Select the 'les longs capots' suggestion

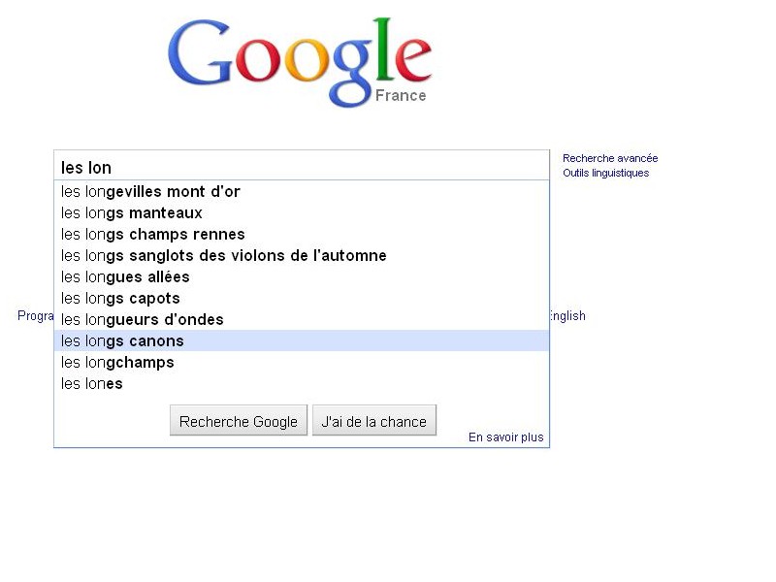(x=302, y=298)
